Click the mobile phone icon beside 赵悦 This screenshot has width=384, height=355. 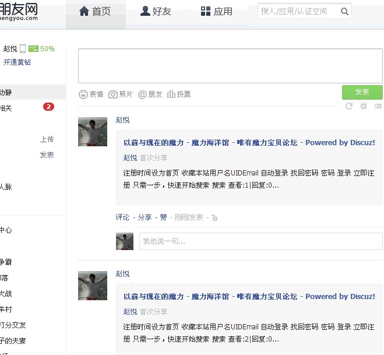pyautogui.click(x=23, y=49)
